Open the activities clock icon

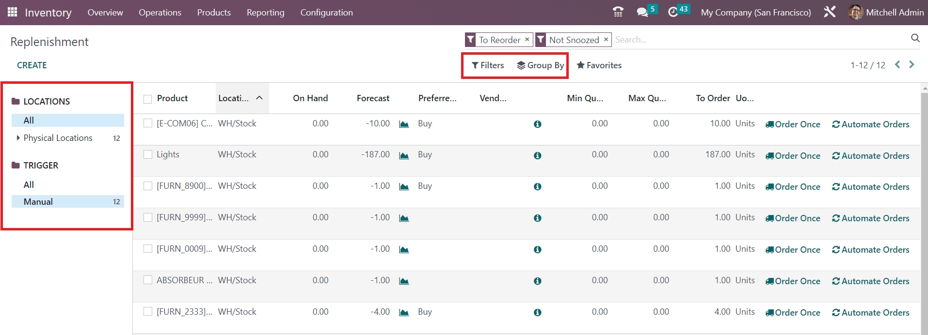click(673, 12)
